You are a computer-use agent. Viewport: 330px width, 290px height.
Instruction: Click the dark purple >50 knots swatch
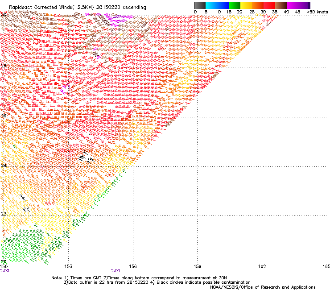(x=309, y=6)
